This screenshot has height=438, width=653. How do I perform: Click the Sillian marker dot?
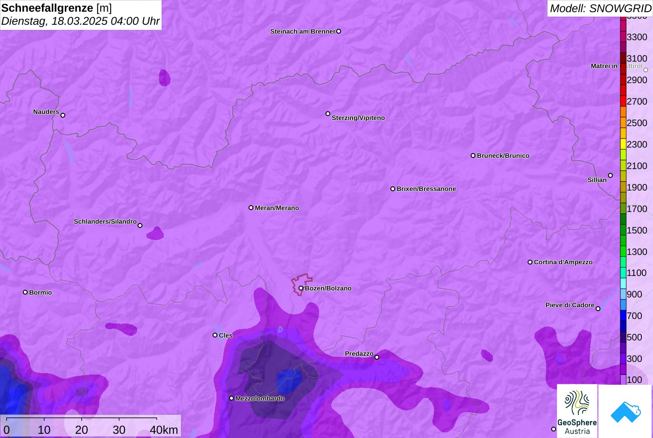pos(611,176)
